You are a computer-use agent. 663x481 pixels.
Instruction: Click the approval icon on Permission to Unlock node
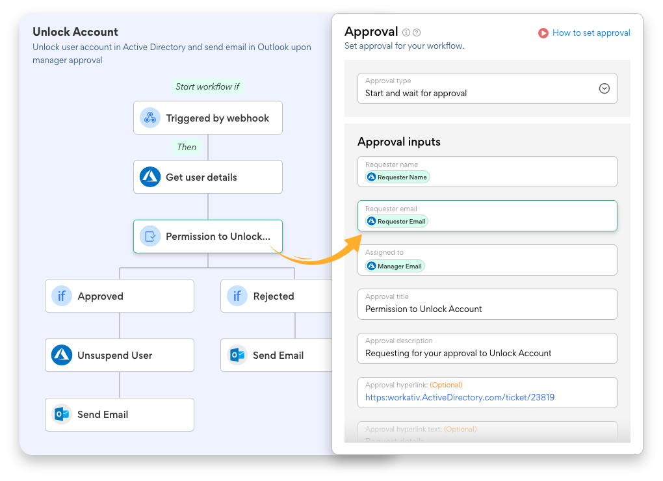click(150, 237)
